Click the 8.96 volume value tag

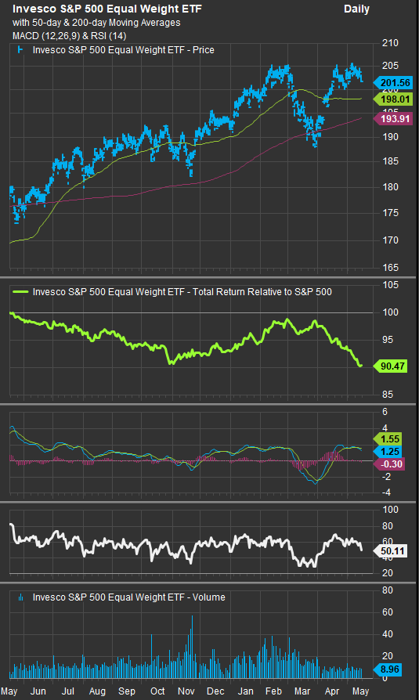[x=388, y=669]
